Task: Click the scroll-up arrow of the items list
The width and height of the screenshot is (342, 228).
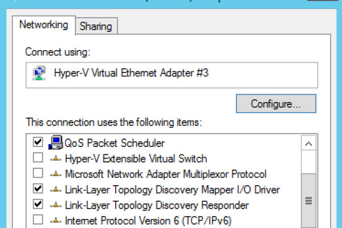Action: pyautogui.click(x=308, y=143)
